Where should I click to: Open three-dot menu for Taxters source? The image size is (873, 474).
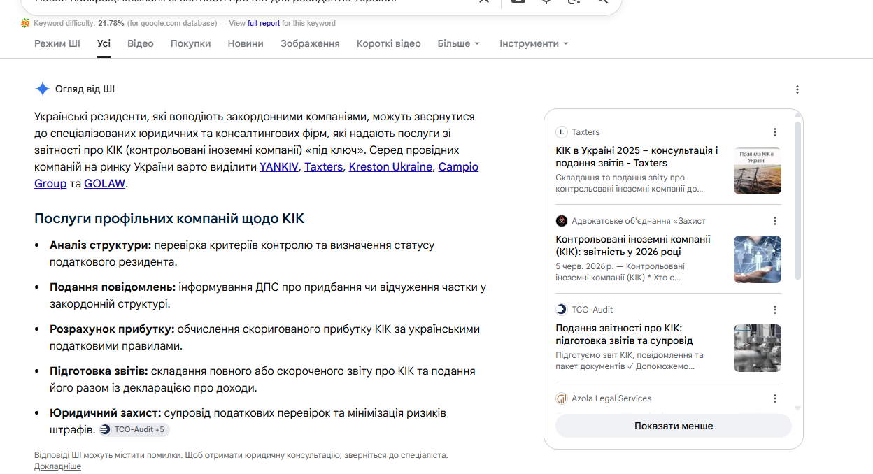774,132
